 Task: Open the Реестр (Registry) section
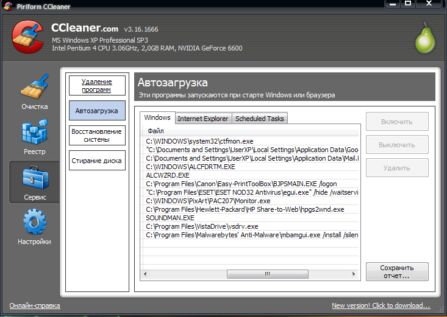pos(34,136)
